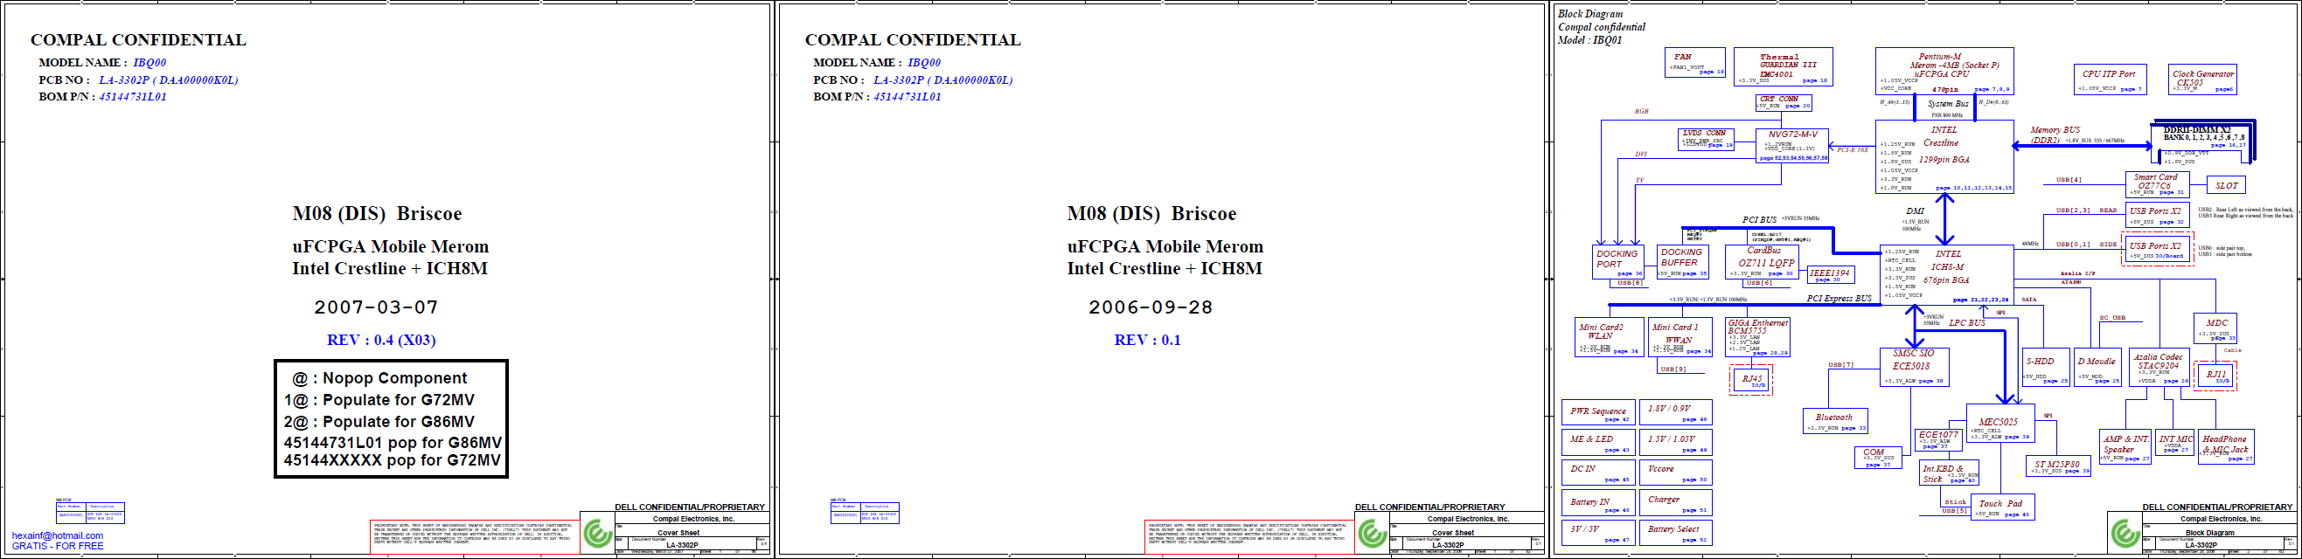Select the IEEE1394 block
The width and height of the screenshot is (2302, 559).
coord(1830,275)
